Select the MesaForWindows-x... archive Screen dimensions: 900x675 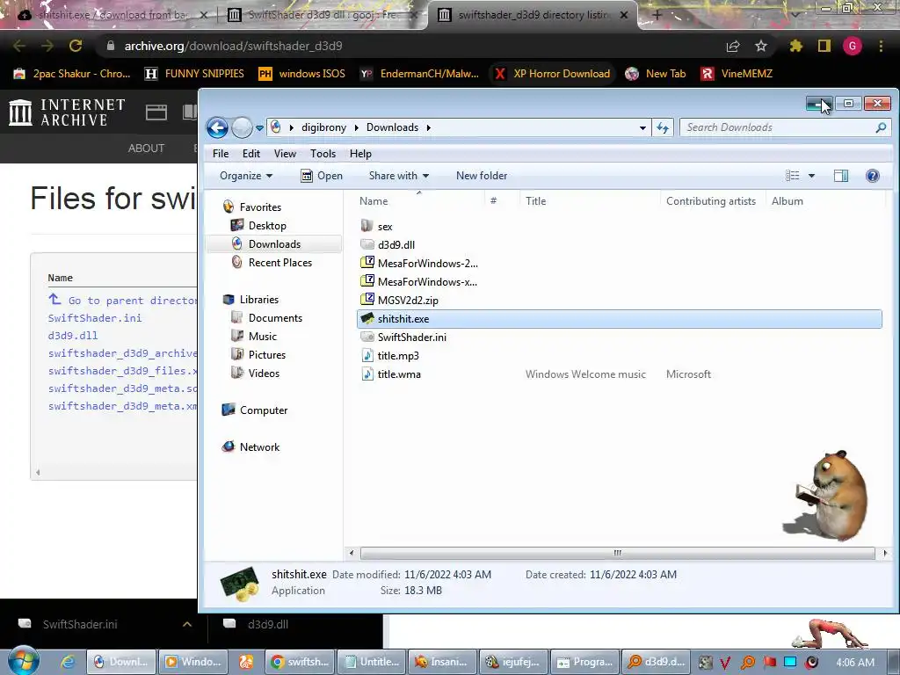tap(428, 282)
